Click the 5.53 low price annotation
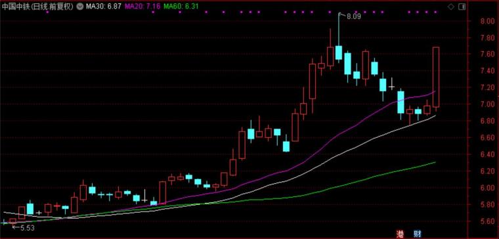Viewport: 499px width, 239px height. 28,228
